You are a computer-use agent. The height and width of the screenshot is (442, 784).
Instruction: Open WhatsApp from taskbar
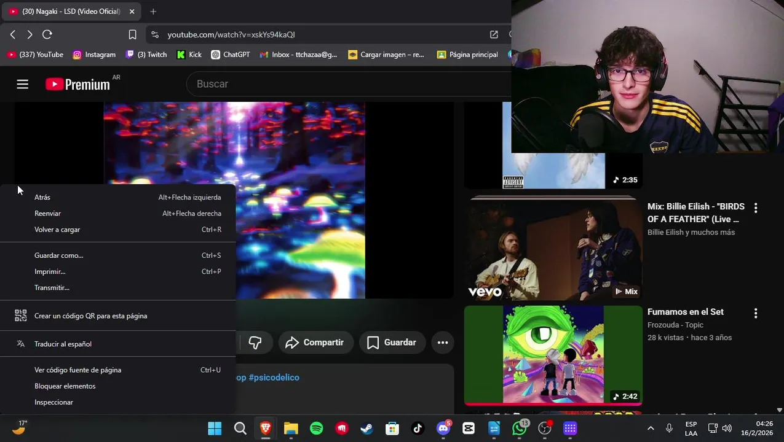coord(520,428)
